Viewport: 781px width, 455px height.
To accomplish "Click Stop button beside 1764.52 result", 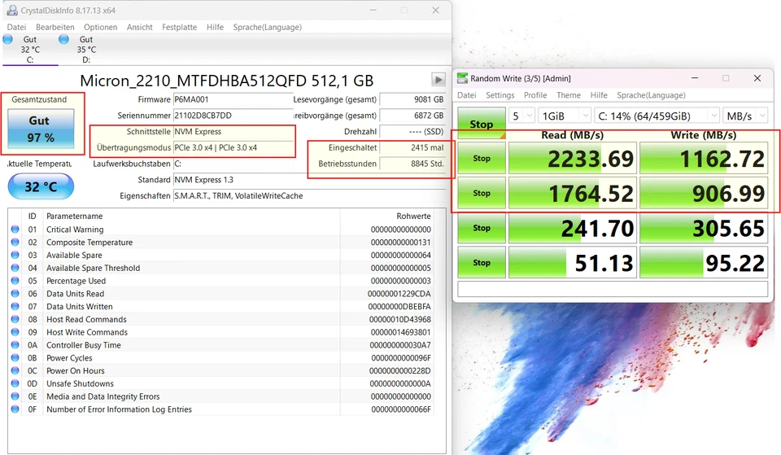I will pos(482,193).
